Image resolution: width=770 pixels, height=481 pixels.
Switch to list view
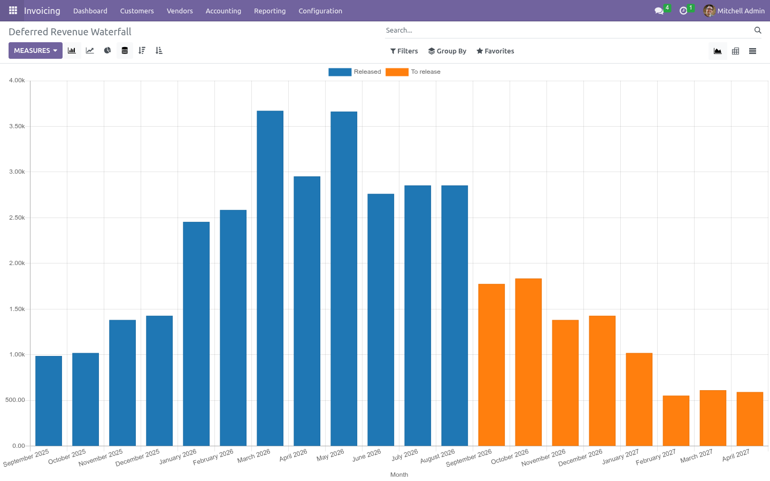click(x=752, y=51)
